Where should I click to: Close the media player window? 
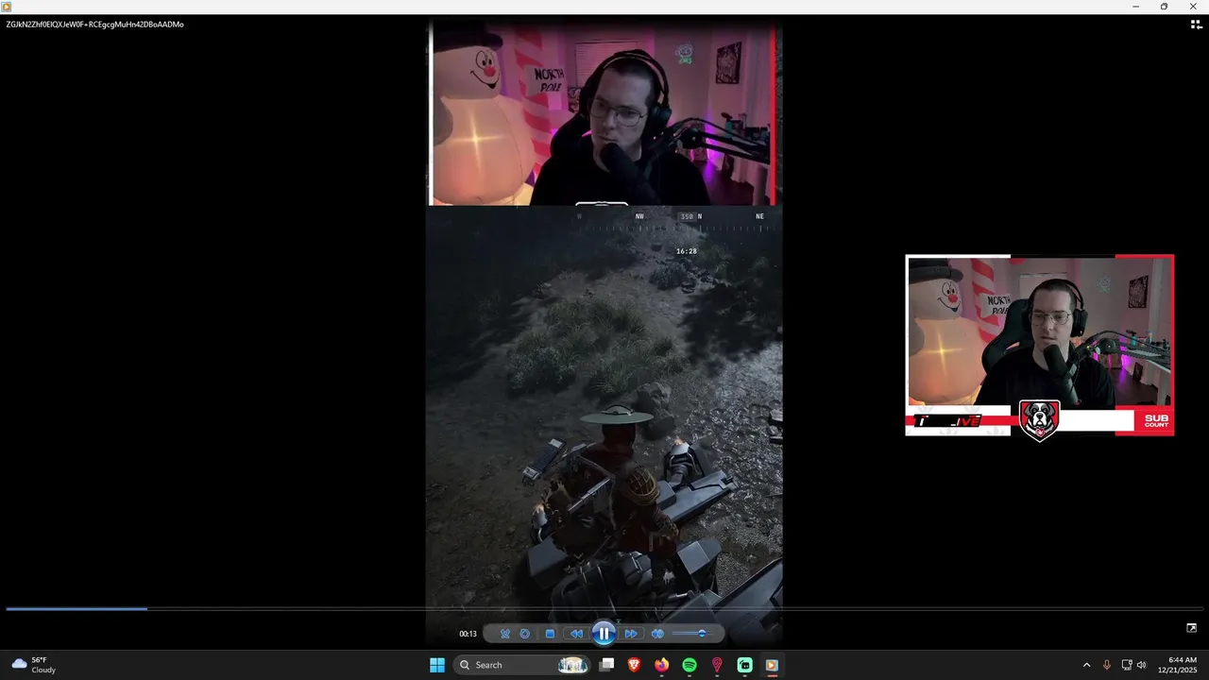pos(1193,7)
